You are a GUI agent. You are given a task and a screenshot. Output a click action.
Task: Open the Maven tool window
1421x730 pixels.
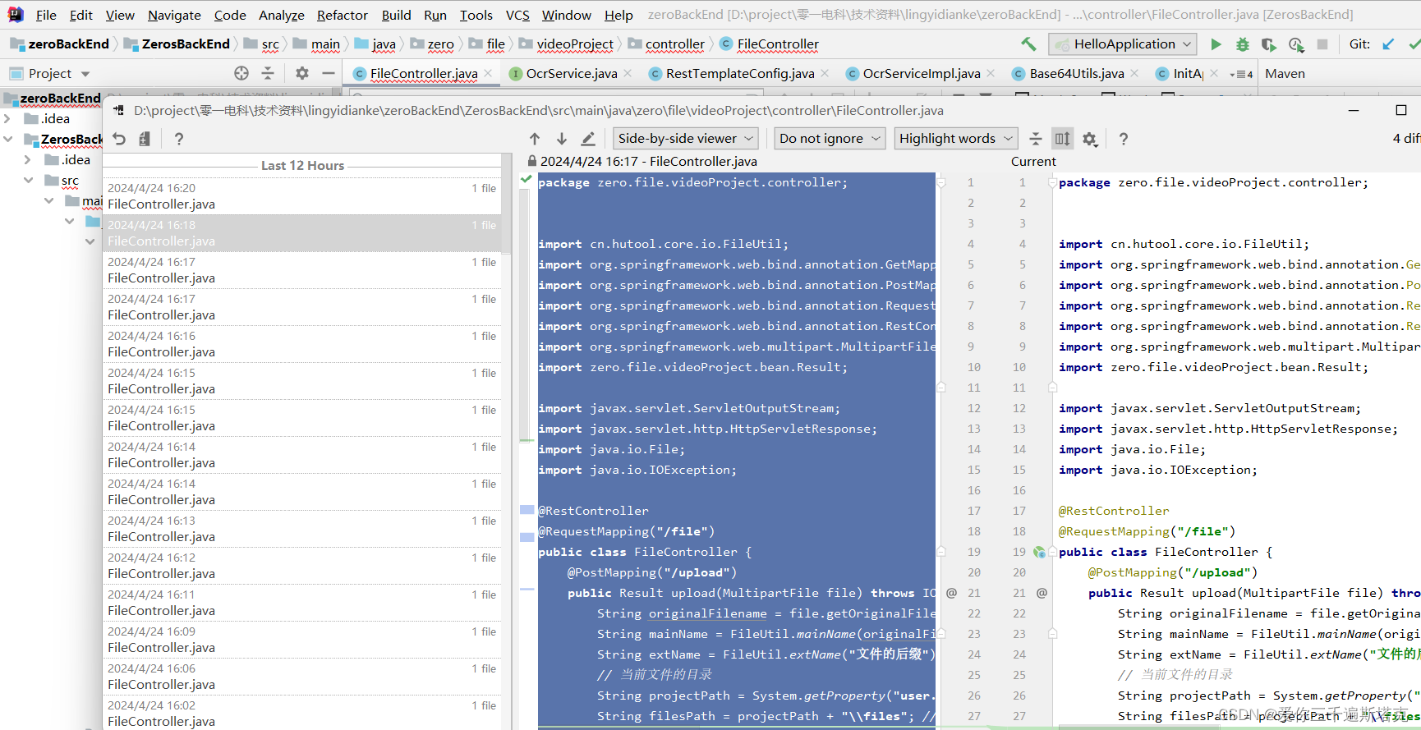1285,74
